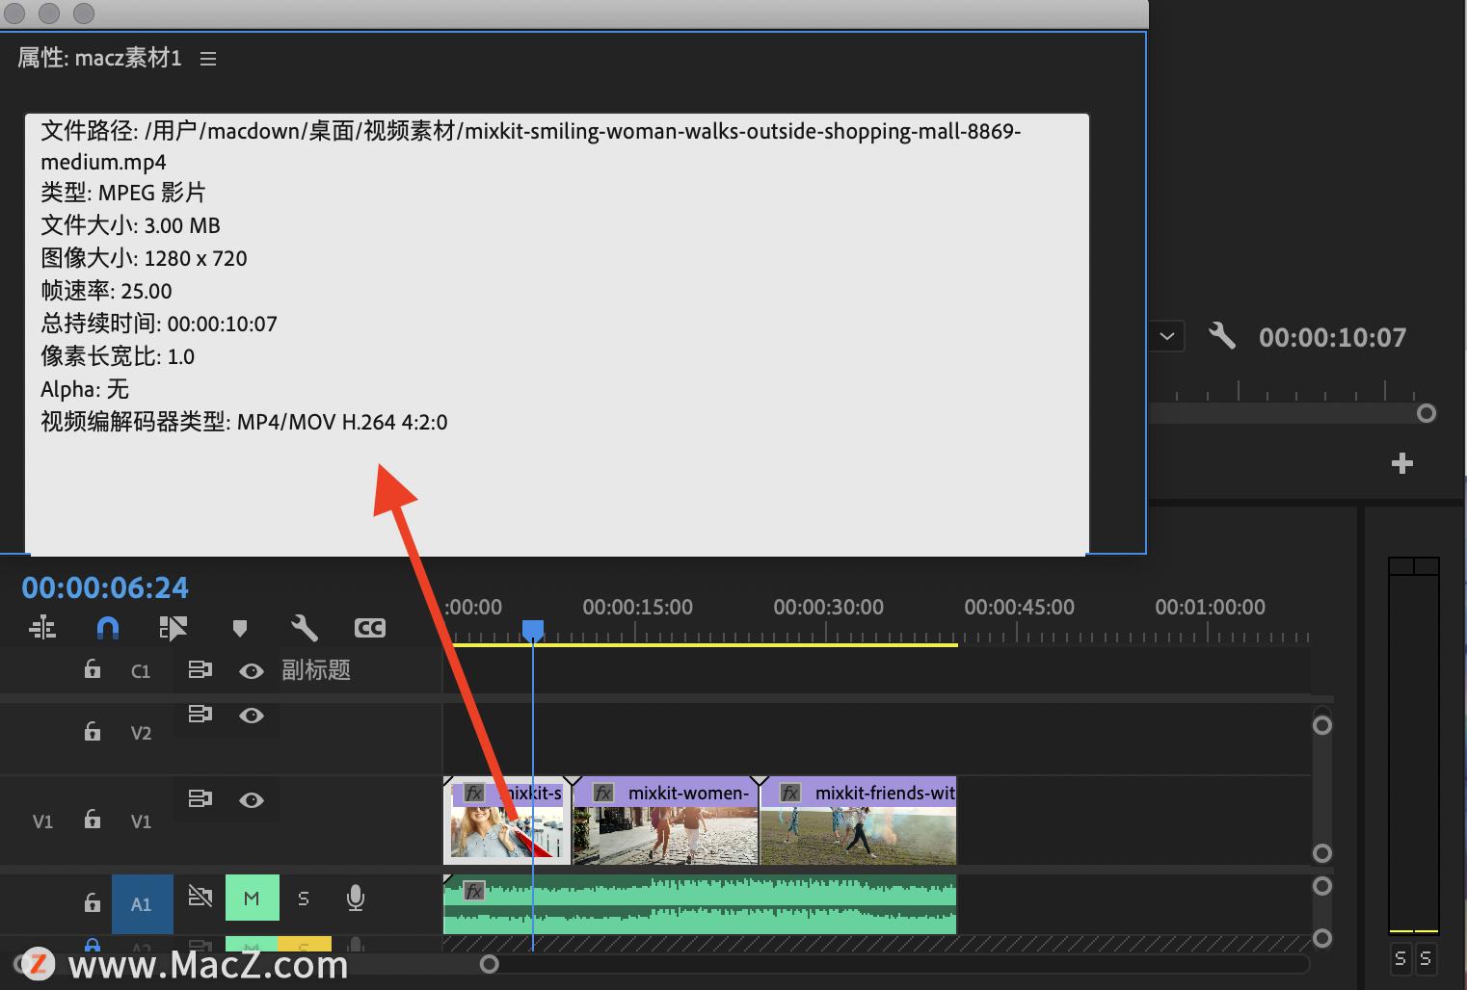
Task: Click the plus button editor icon
Action: point(1401,463)
